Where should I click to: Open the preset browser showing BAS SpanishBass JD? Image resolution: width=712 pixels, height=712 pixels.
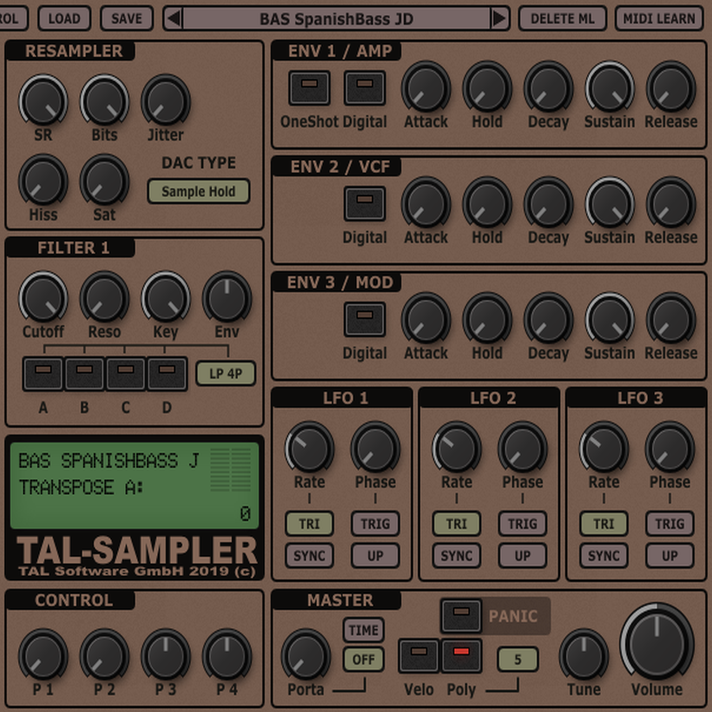click(337, 19)
